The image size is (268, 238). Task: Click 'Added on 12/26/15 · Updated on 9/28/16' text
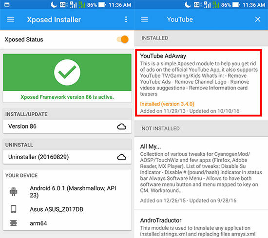[188, 201]
